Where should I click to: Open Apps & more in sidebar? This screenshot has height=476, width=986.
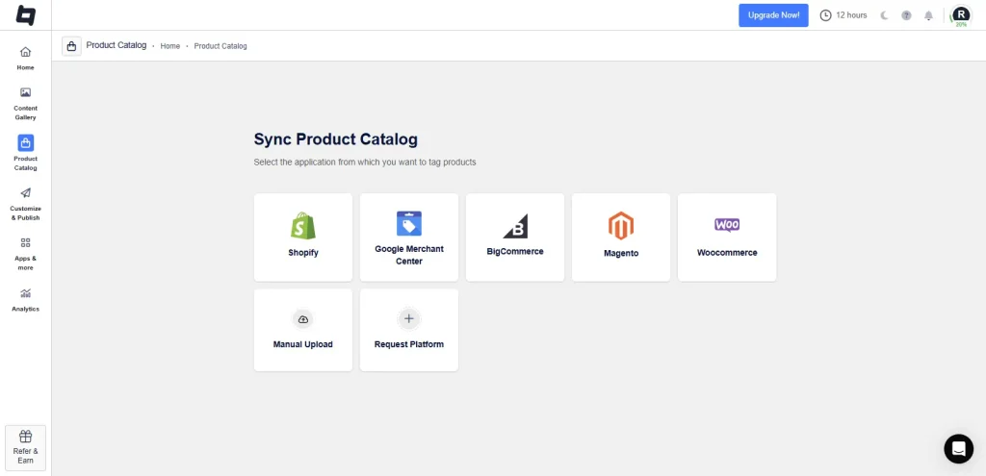26,254
